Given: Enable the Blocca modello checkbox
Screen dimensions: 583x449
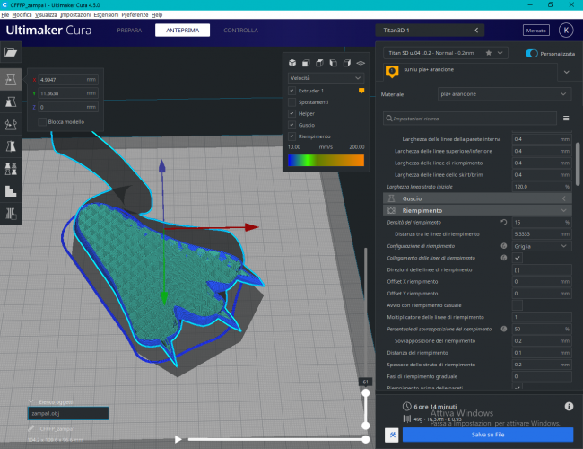Looking at the screenshot, I should [40, 121].
